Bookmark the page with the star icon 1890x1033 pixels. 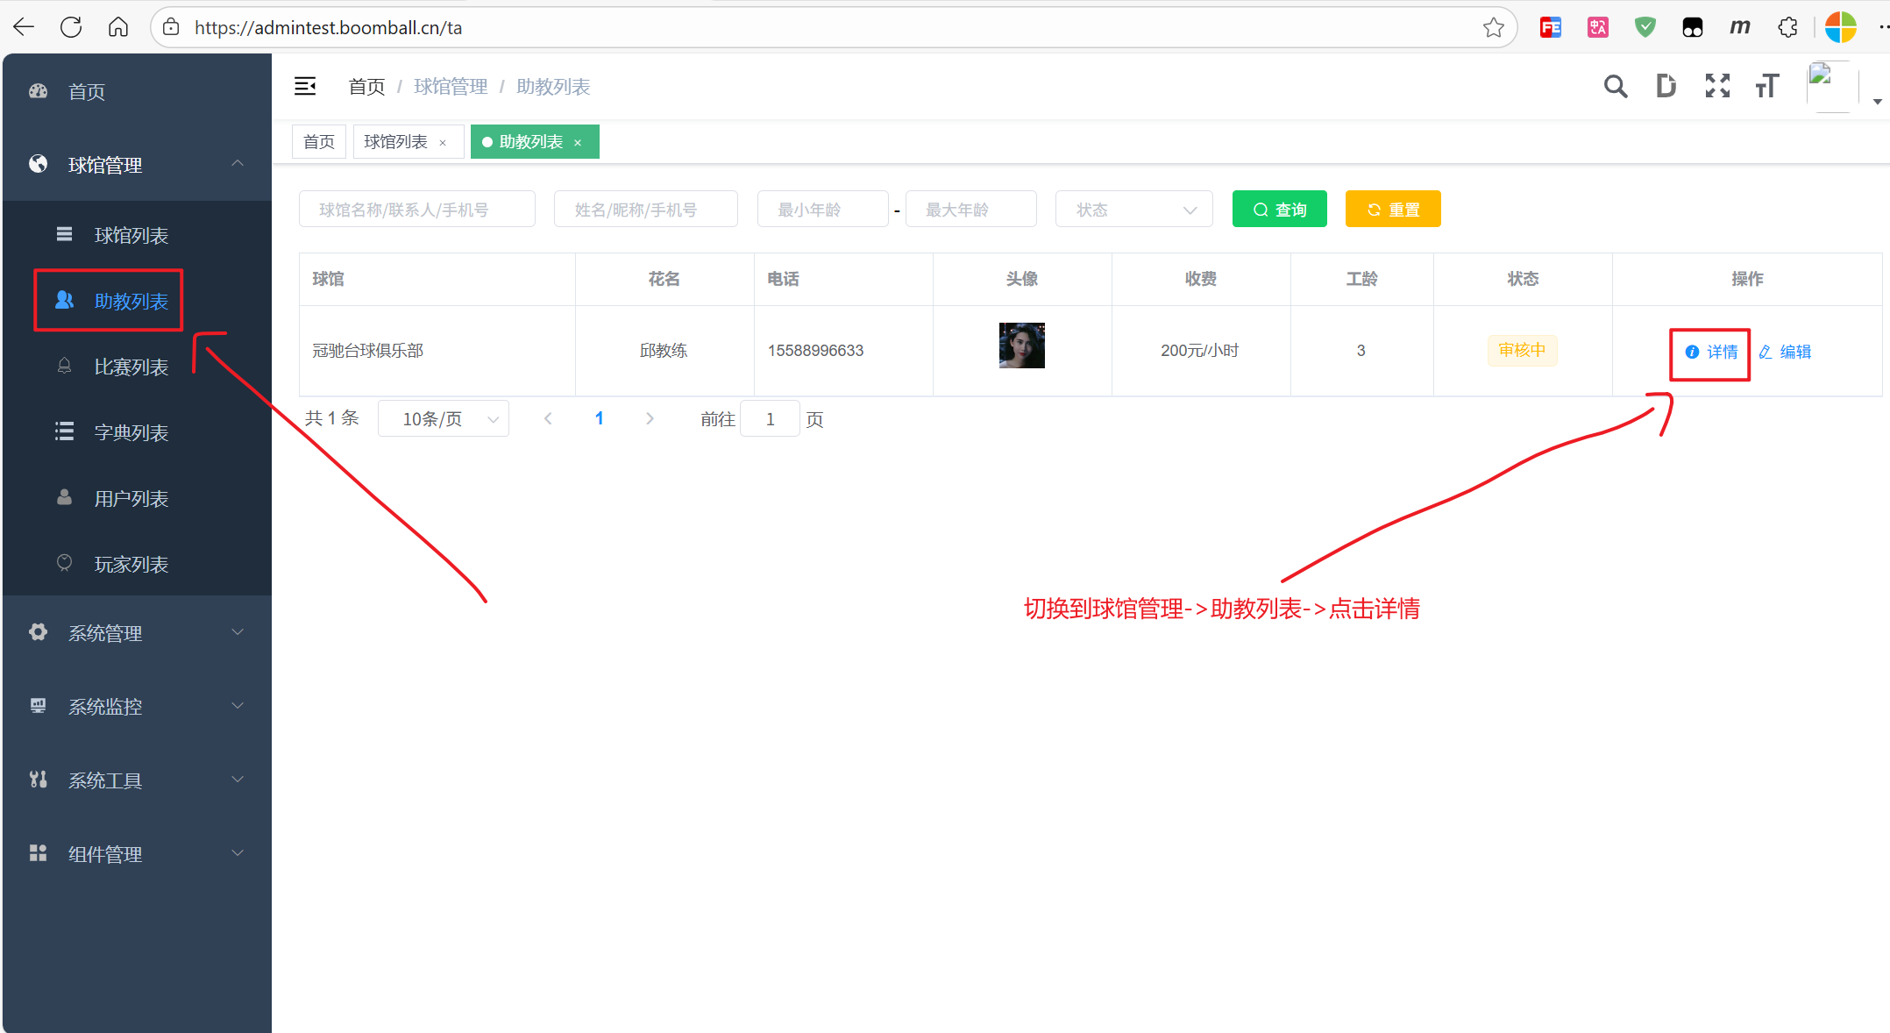pyautogui.click(x=1493, y=27)
